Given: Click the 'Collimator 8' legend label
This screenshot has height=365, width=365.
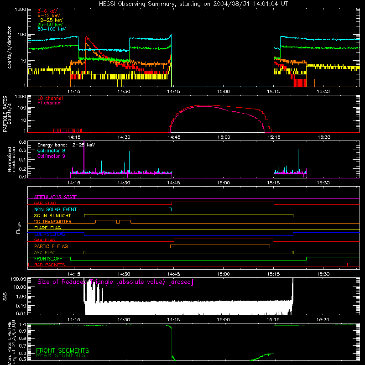Looking at the screenshot, I should [x=51, y=151].
